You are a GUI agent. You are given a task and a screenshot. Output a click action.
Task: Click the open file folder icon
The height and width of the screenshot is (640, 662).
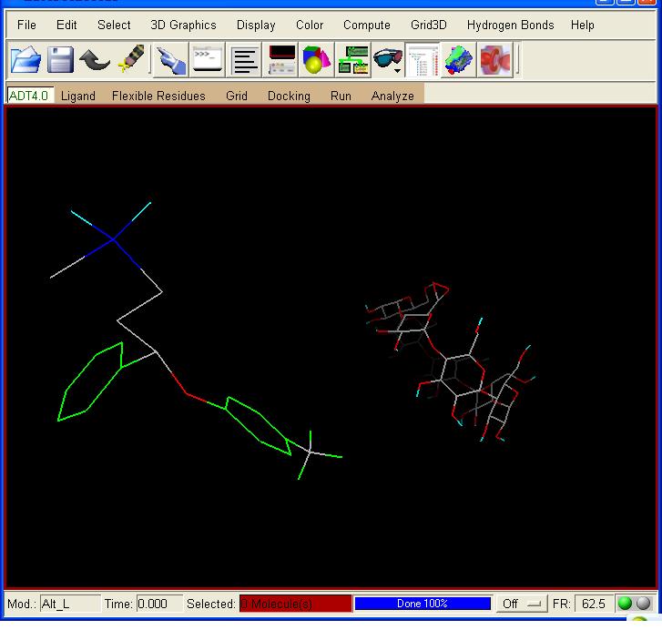pos(25,61)
